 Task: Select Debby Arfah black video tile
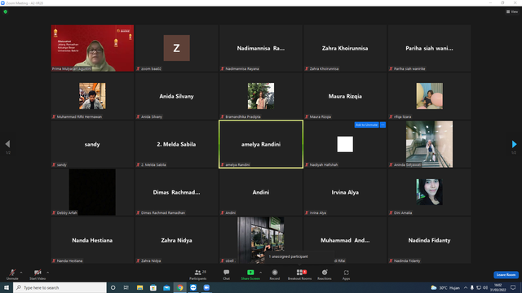[92, 192]
